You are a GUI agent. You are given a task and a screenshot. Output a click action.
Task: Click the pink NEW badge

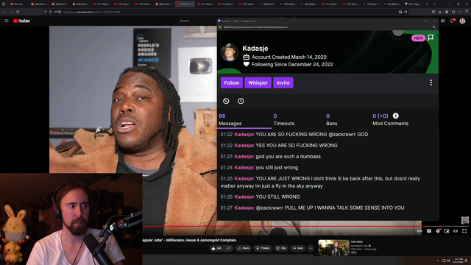(418, 38)
